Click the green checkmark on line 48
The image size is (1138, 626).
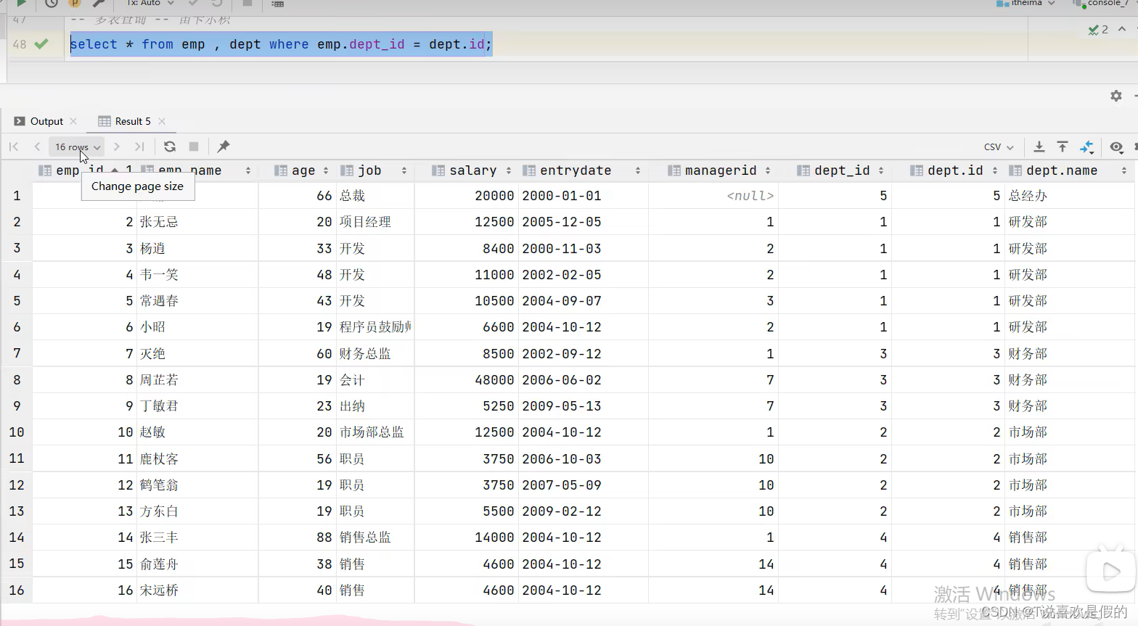pos(41,44)
